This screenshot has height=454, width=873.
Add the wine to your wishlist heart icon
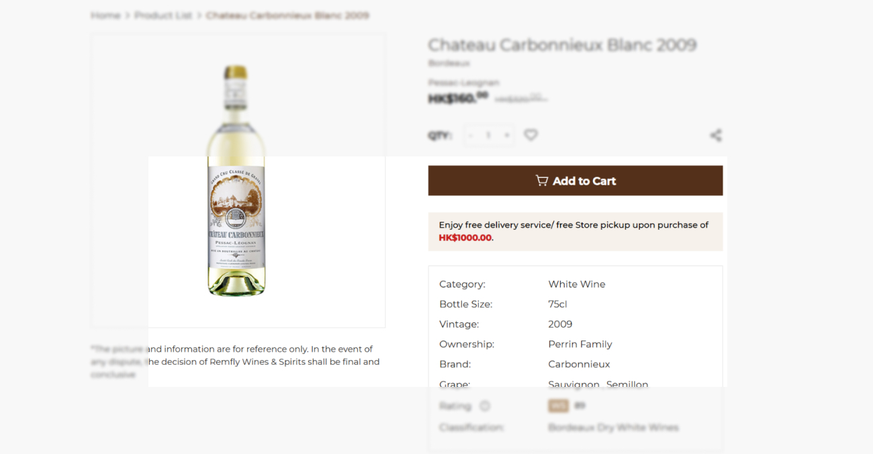coord(531,135)
